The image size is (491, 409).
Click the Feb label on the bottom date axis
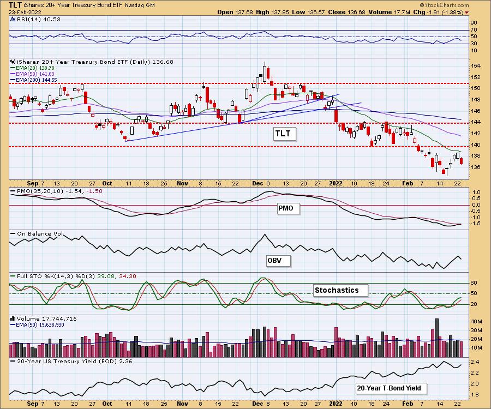pyautogui.click(x=408, y=404)
